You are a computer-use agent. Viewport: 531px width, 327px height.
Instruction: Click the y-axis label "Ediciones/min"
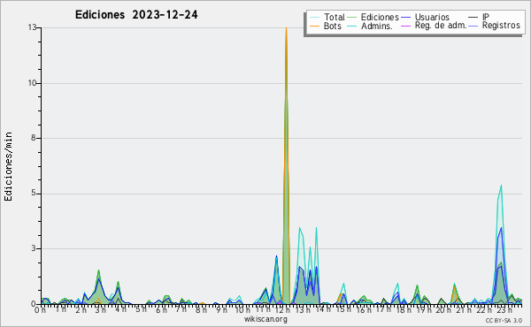pyautogui.click(x=8, y=166)
